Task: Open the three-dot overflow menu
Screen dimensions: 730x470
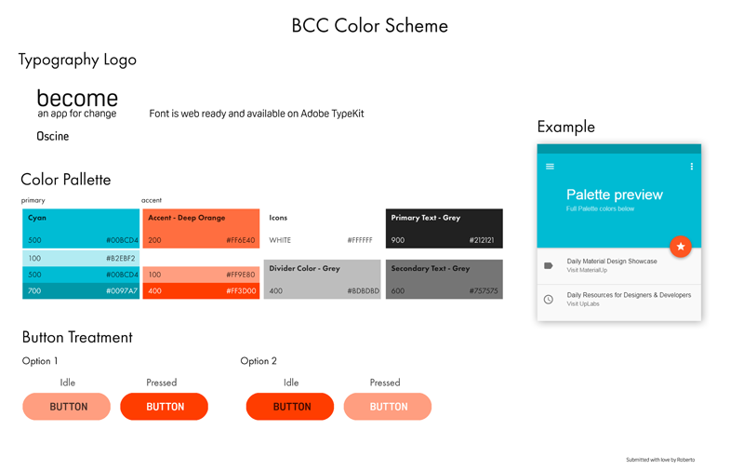Action: [691, 167]
